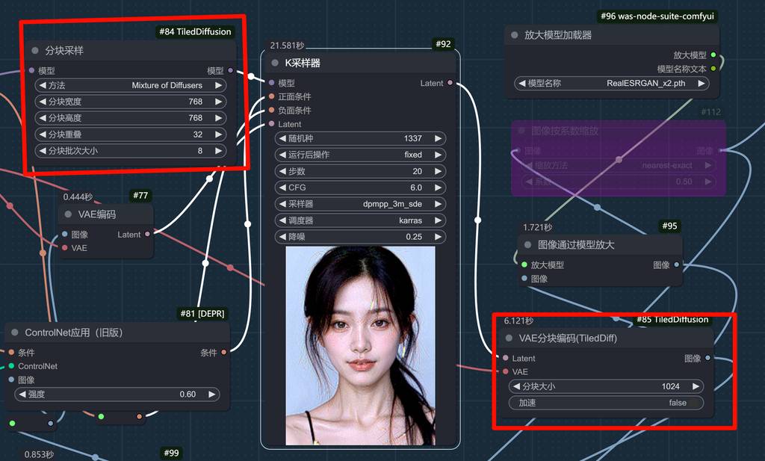The width and height of the screenshot is (765, 461).
Task: Collapse the 分块采样 node via its title dot
Action: (35, 51)
